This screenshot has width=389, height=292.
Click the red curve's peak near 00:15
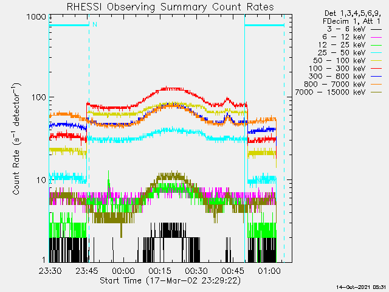coord(167,88)
